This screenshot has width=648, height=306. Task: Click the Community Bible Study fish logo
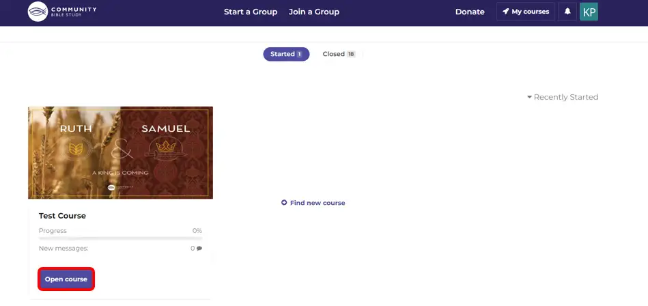38,12
